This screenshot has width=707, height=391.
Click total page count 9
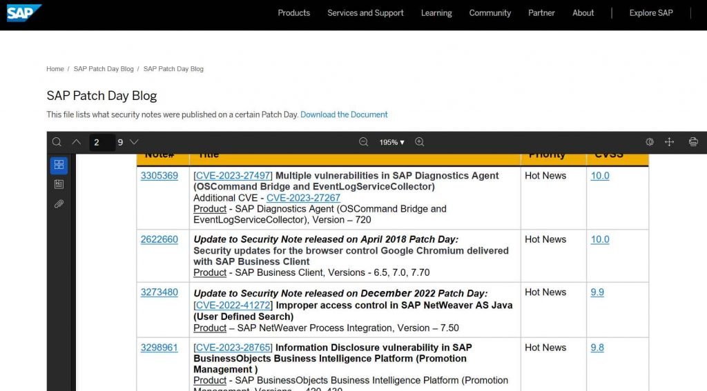[x=120, y=142]
